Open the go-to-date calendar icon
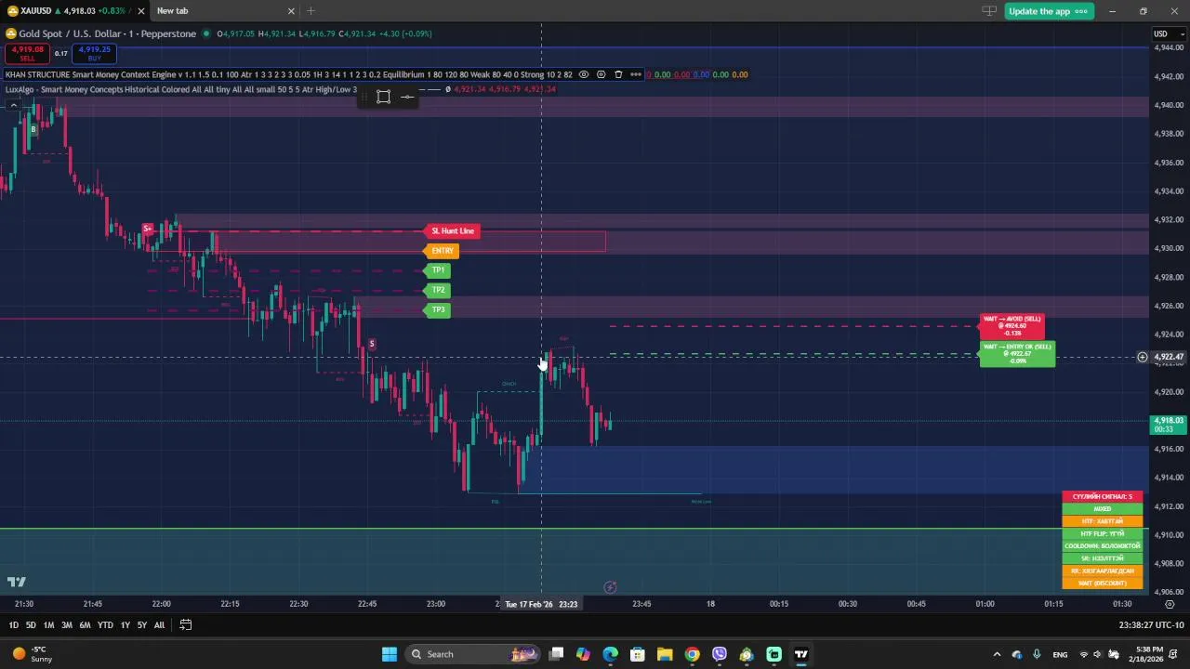This screenshot has width=1190, height=669. [x=185, y=625]
